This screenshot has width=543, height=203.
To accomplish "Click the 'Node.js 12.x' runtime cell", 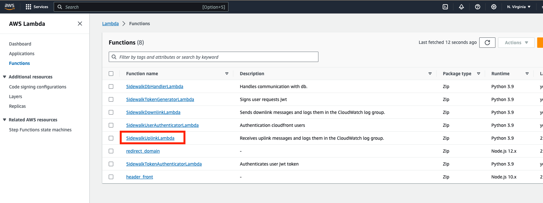I will point(504,151).
